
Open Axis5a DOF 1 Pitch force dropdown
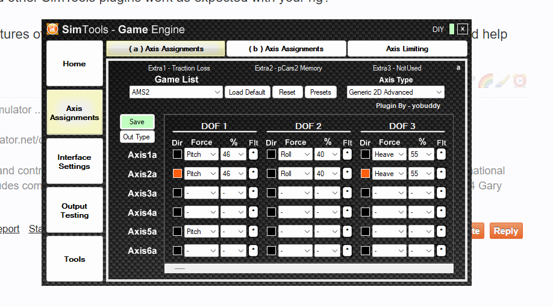pyautogui.click(x=201, y=232)
